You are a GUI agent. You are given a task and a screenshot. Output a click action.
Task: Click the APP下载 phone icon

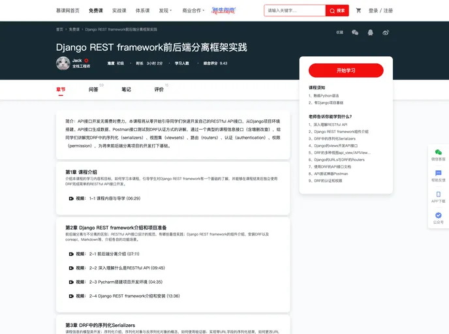coord(438,196)
